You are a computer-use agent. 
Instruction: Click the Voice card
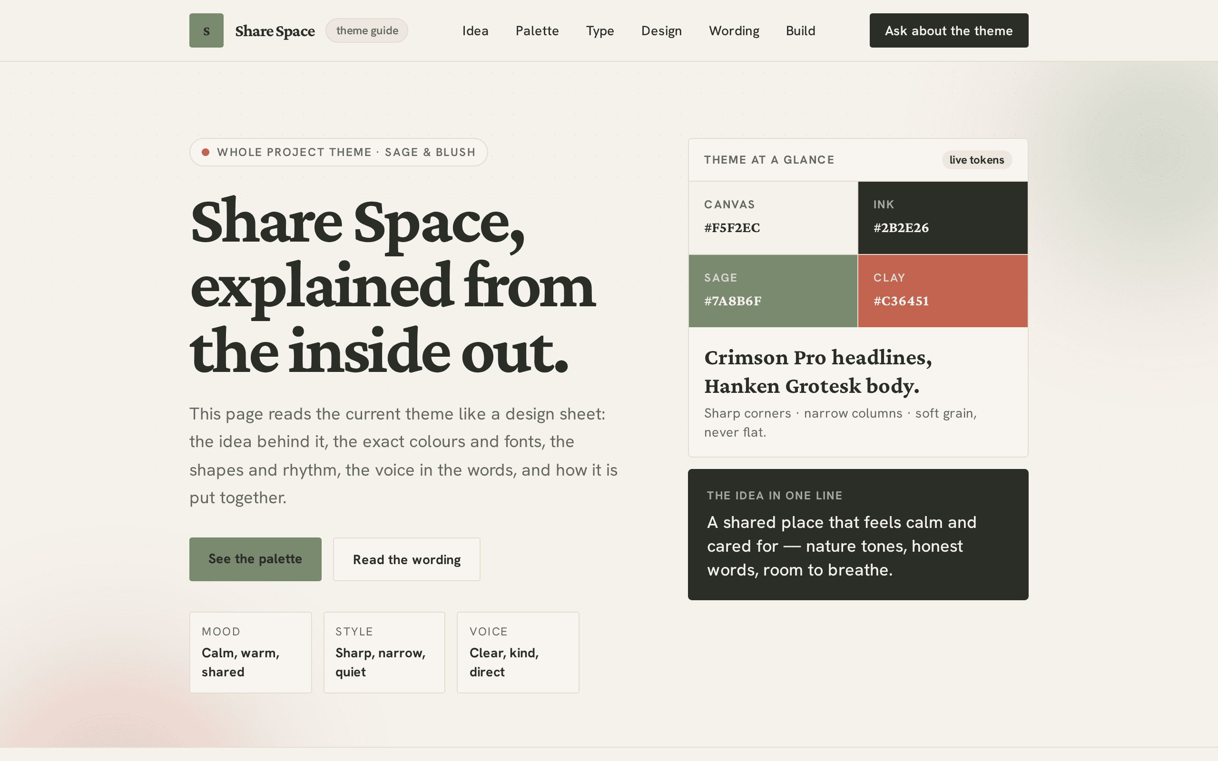pyautogui.click(x=518, y=652)
